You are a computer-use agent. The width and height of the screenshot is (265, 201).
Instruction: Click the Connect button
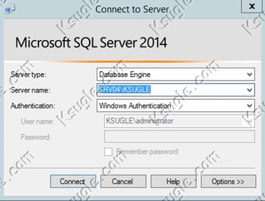point(73,181)
